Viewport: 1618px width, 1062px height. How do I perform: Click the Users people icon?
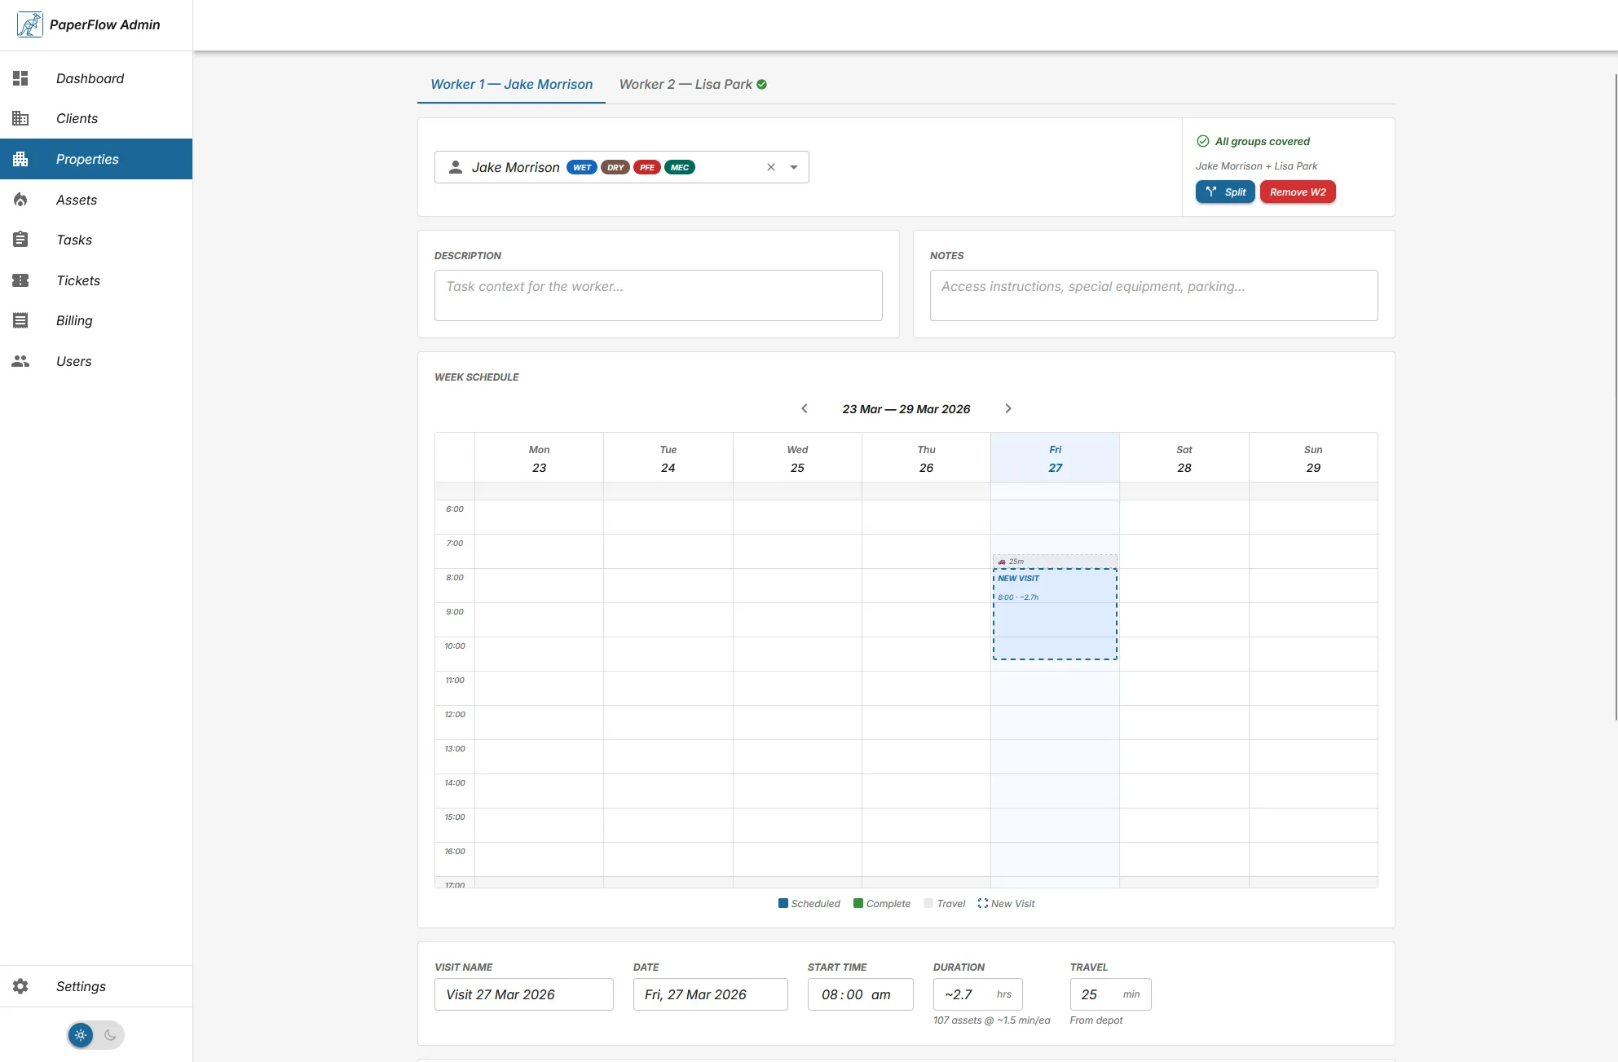20,361
